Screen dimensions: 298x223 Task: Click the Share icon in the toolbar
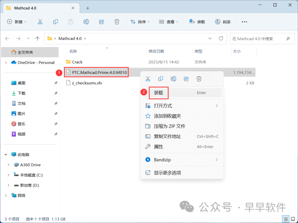pos(102,22)
